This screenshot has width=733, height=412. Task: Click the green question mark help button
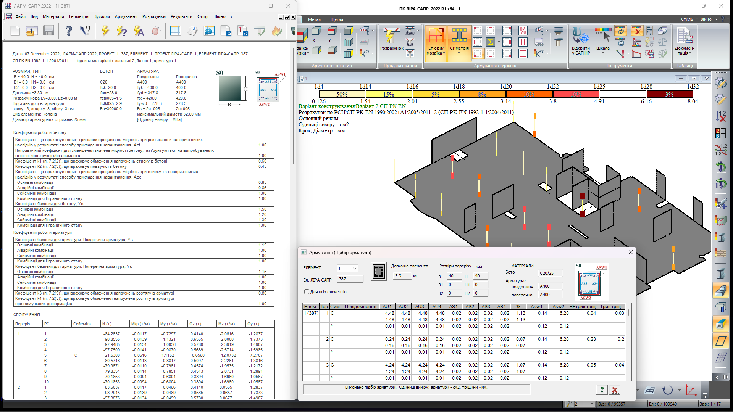pyautogui.click(x=602, y=390)
